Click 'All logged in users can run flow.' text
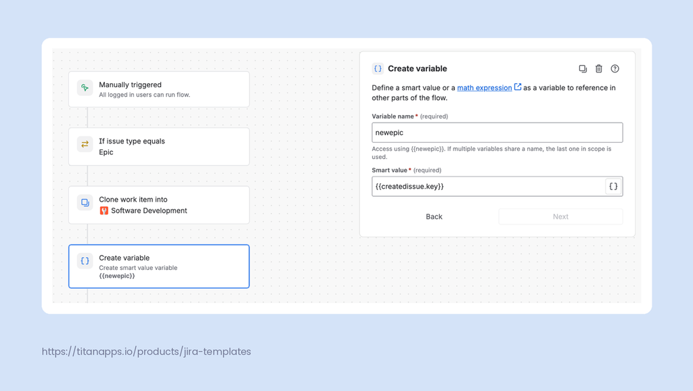 145,95
